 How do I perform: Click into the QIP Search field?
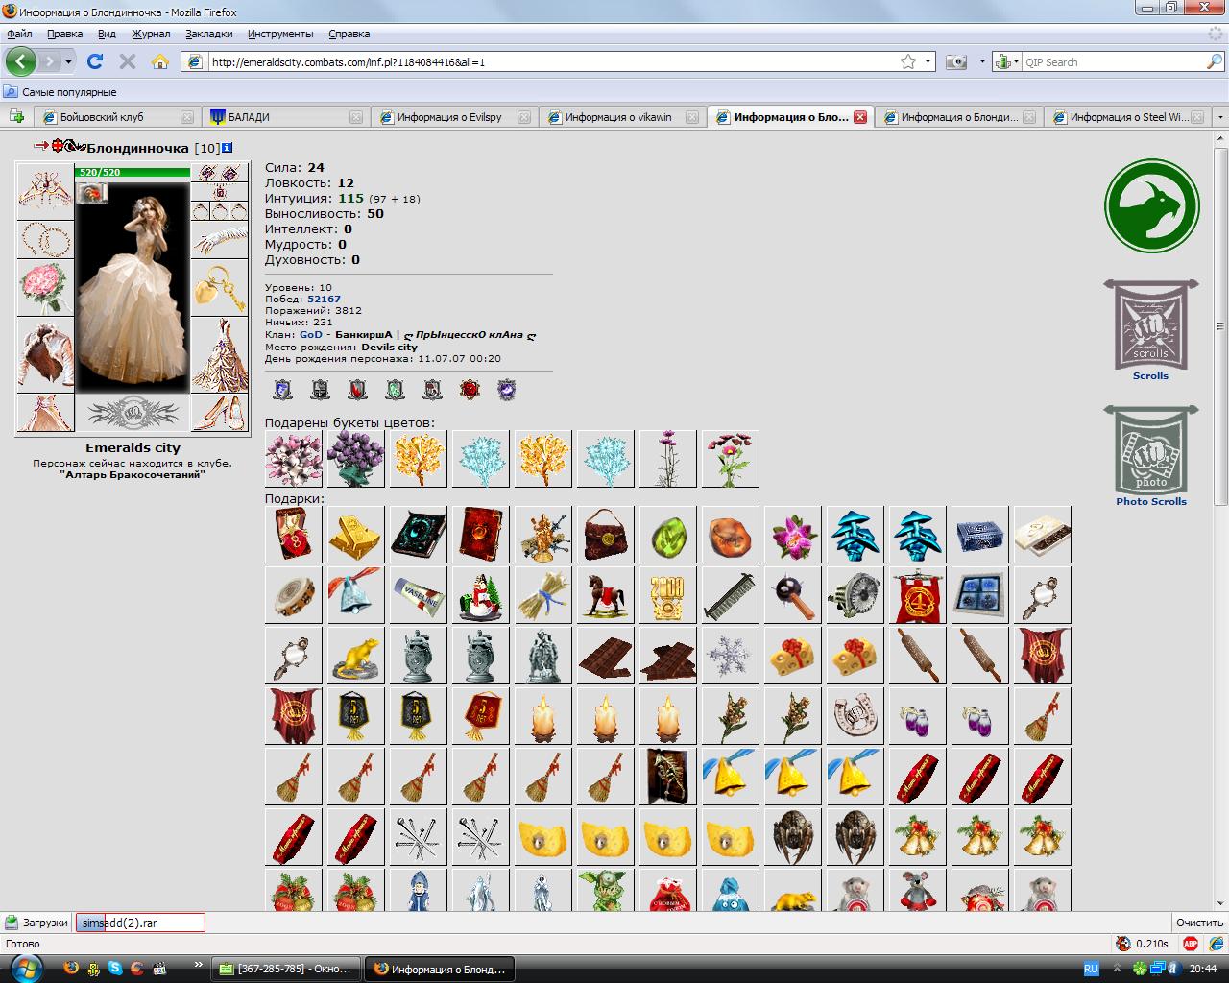coord(1112,61)
